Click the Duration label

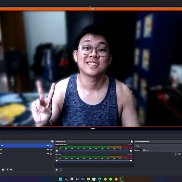[x=138, y=150]
